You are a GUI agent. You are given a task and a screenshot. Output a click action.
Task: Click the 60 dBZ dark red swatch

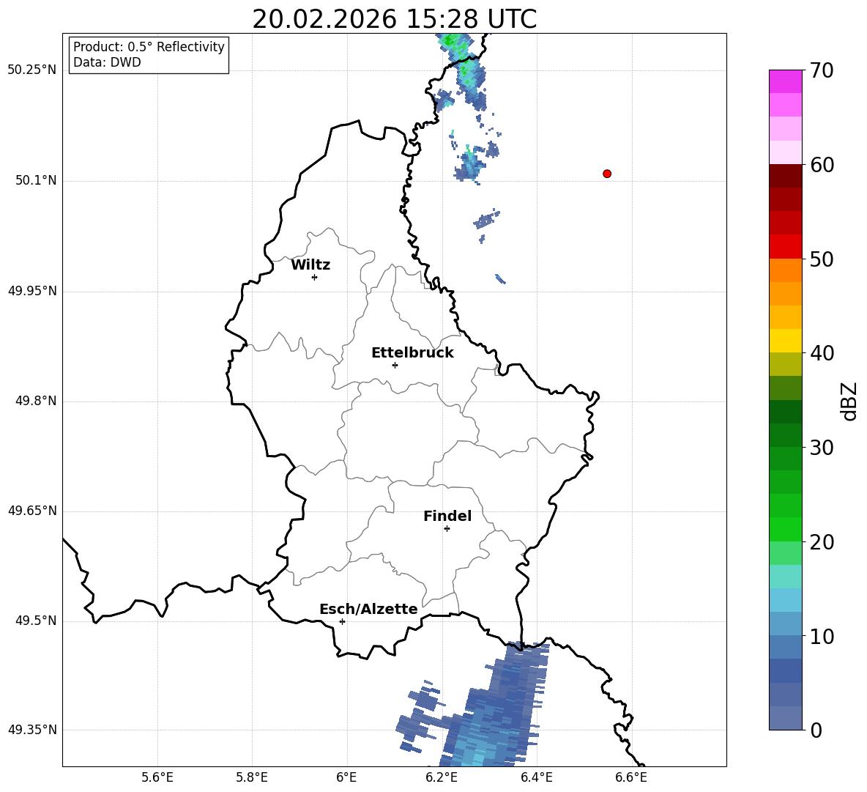click(785, 176)
